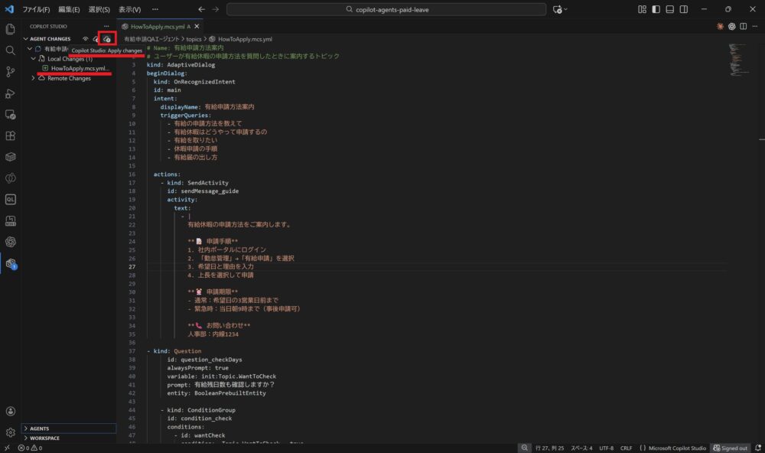This screenshot has height=453, width=765.
Task: Open the Explorer view in activity bar
Action: click(11, 29)
